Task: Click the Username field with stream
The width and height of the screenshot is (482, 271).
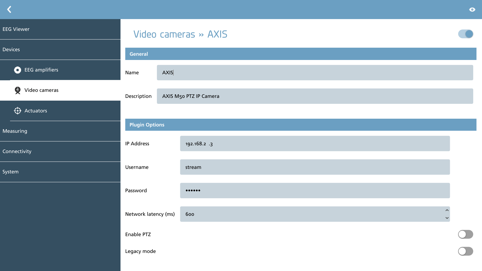Action: click(315, 167)
